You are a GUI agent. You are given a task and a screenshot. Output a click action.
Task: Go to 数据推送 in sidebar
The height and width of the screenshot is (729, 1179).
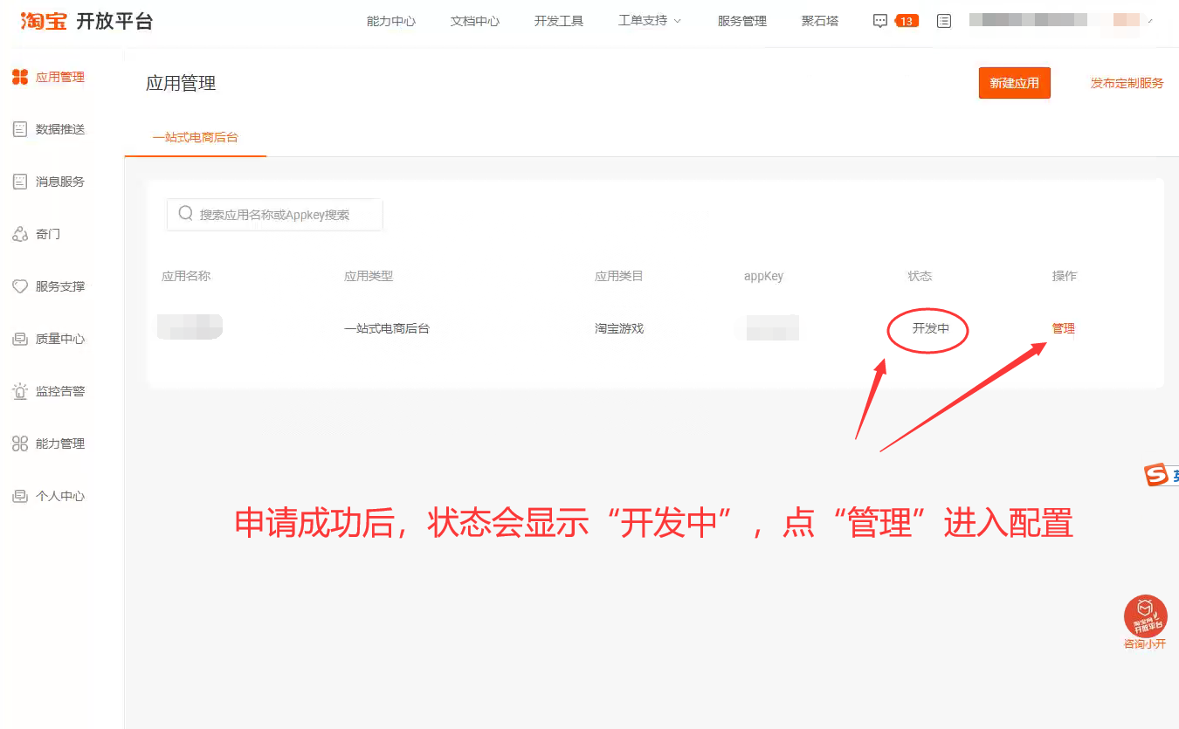[60, 129]
